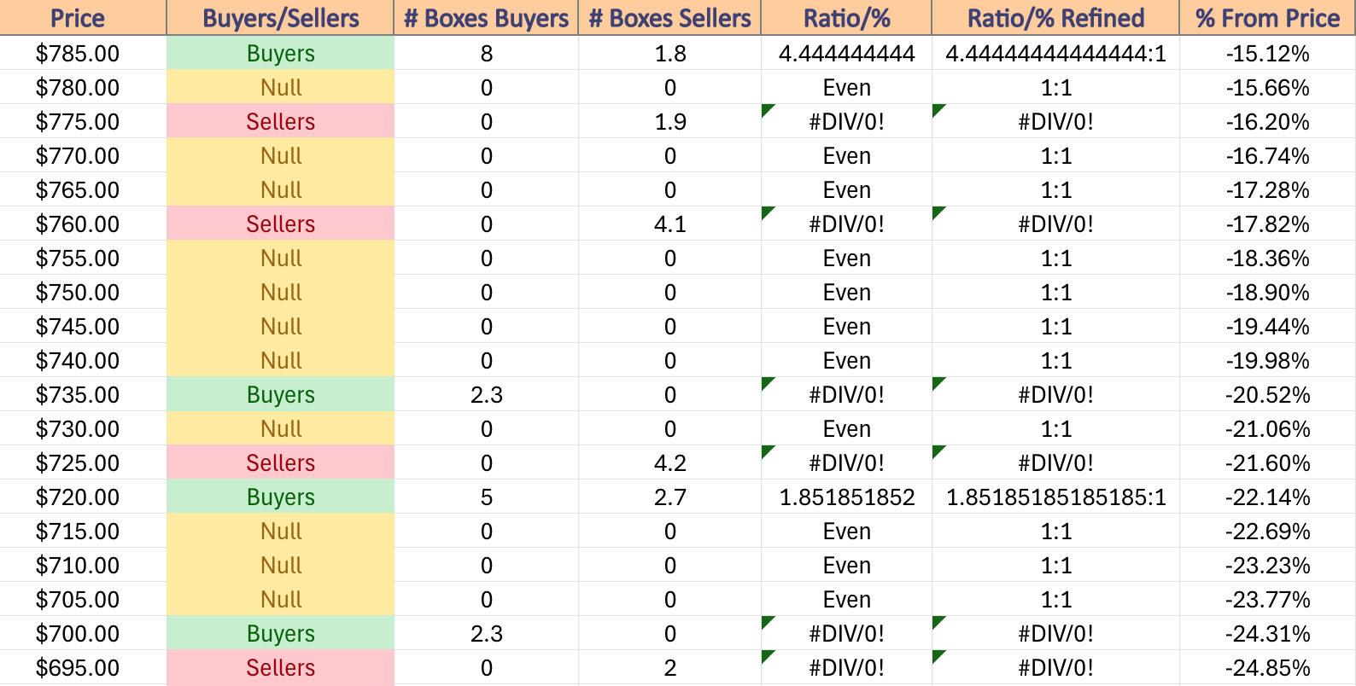Click the $755.00 price cell

83,258
